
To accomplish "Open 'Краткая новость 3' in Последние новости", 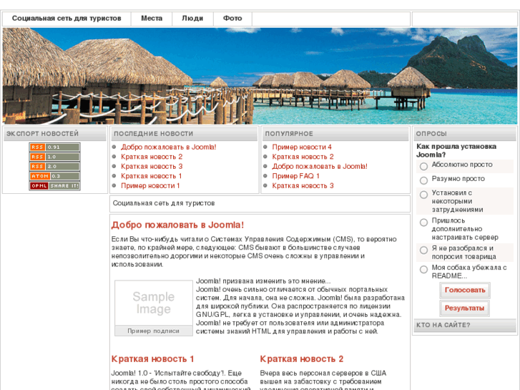I will [x=152, y=166].
